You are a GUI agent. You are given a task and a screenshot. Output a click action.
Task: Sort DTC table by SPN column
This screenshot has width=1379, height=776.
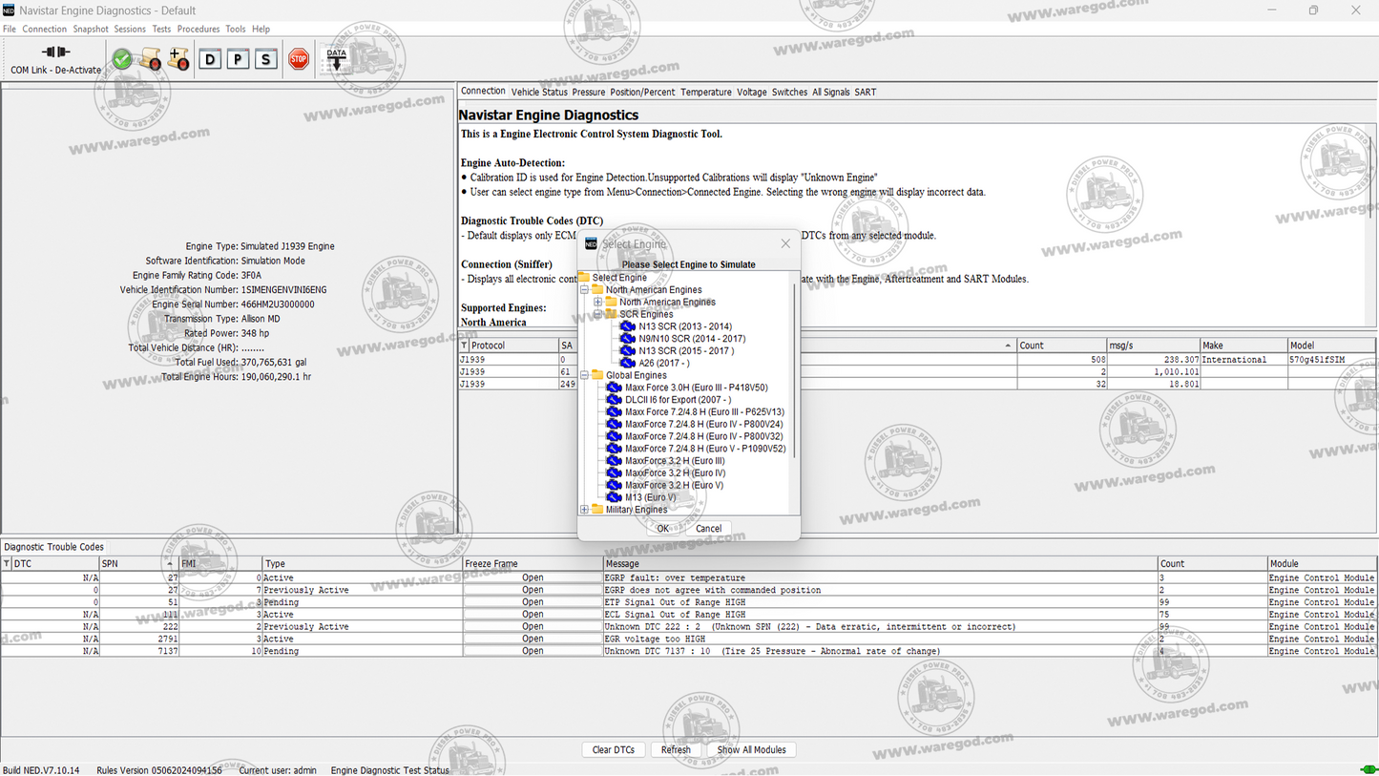pyautogui.click(x=138, y=564)
